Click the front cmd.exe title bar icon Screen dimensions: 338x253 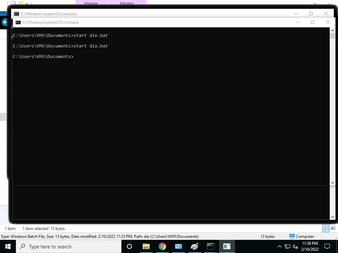pyautogui.click(x=18, y=22)
